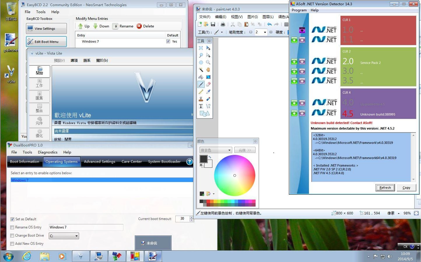Open the Care Center tab
Viewport: 421px width, 262px height.
click(x=132, y=162)
